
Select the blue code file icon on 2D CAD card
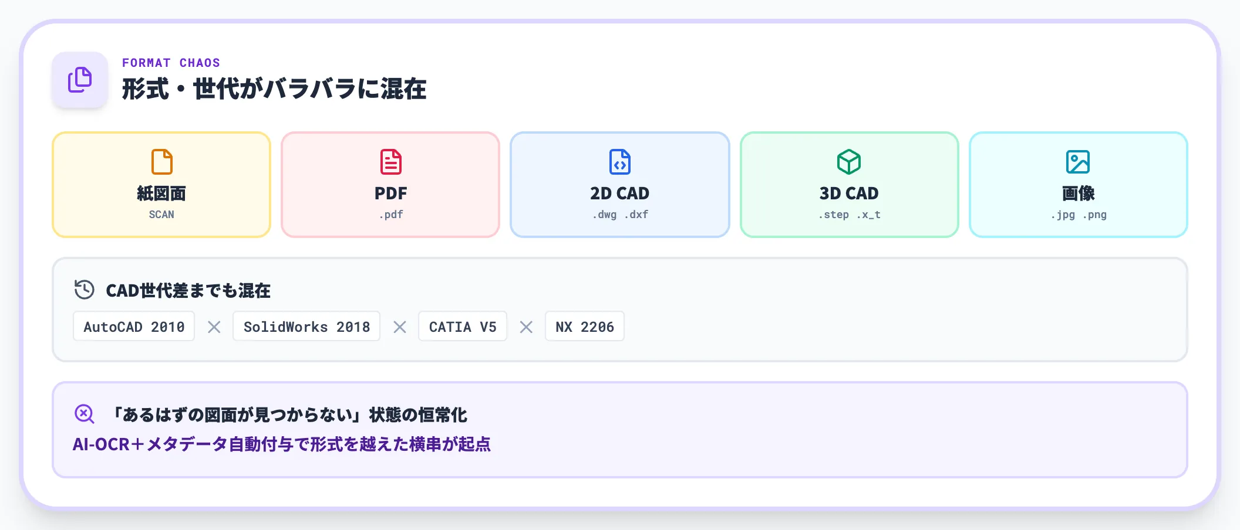pyautogui.click(x=619, y=162)
